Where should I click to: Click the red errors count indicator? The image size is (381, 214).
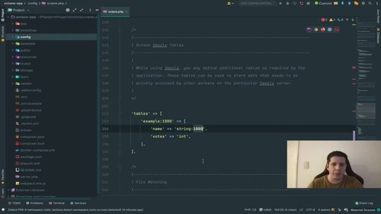(x=324, y=20)
